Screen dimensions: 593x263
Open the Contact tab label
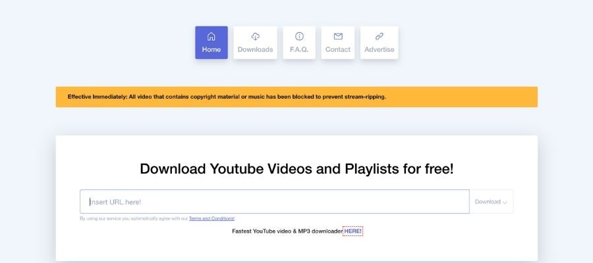(x=338, y=49)
